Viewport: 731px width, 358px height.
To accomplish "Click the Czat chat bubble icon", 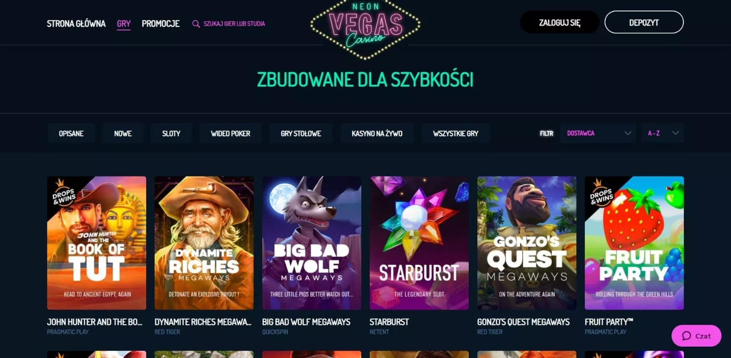I will coord(686,336).
